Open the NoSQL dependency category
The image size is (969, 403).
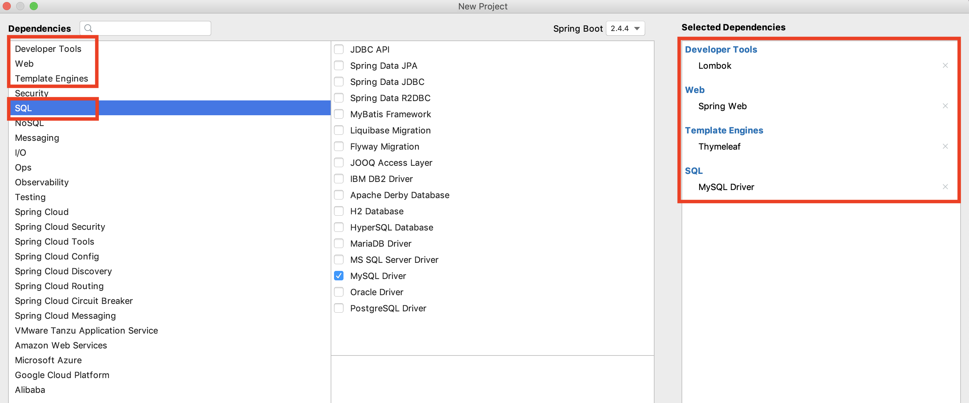tap(29, 123)
